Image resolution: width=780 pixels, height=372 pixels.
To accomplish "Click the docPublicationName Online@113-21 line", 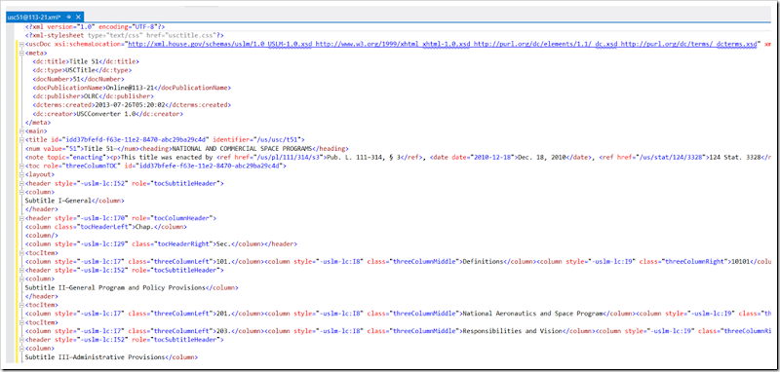I will (132, 88).
